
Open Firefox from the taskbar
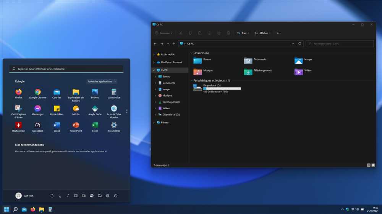tap(33, 209)
